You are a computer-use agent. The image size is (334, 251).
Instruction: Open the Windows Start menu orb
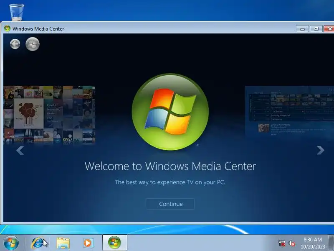[11, 243]
